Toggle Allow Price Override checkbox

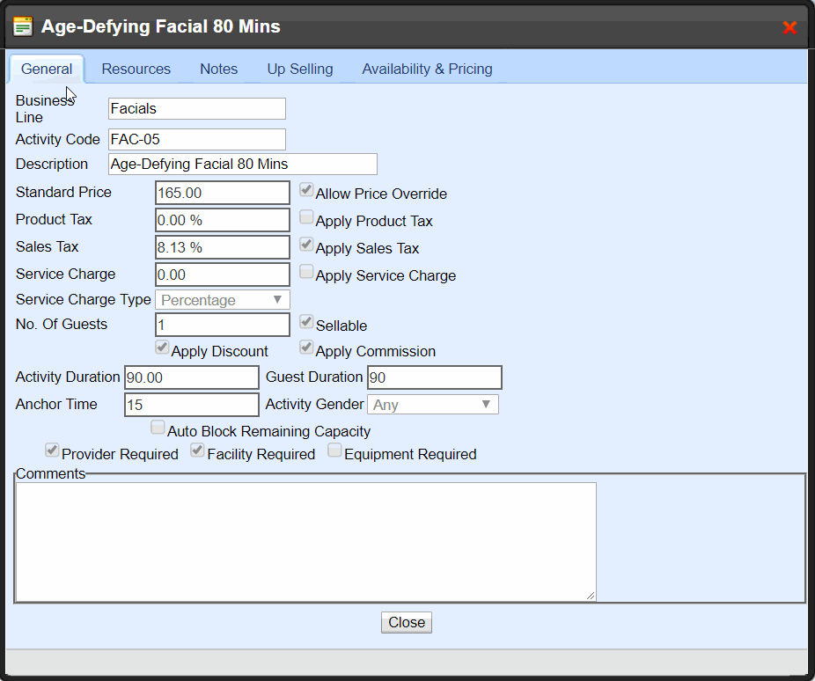[x=306, y=190]
